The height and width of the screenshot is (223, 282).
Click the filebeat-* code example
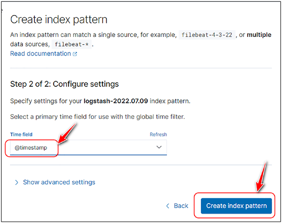[72, 44]
